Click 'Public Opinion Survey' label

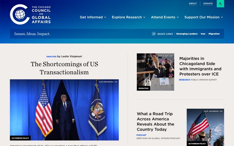(204, 80)
